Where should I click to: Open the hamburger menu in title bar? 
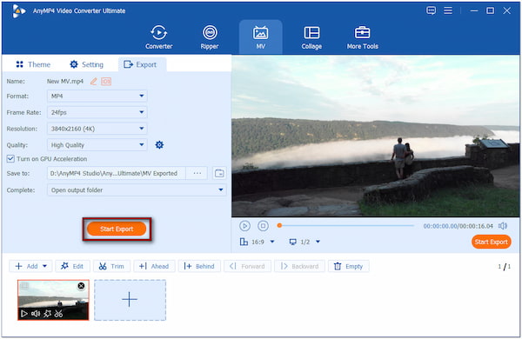pos(448,10)
